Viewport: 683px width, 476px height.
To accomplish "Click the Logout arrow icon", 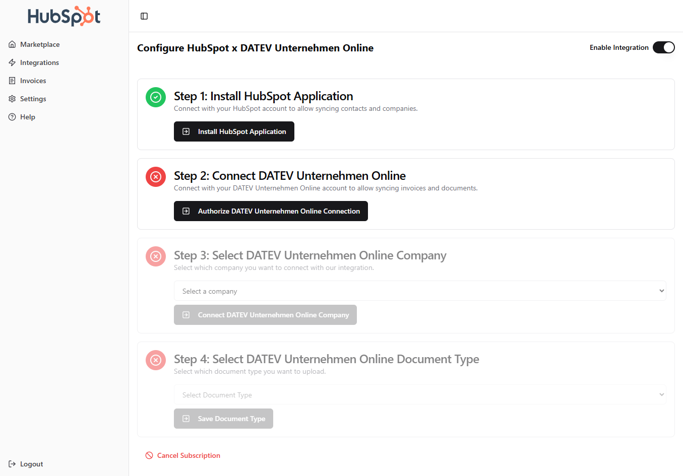I will coord(12,464).
